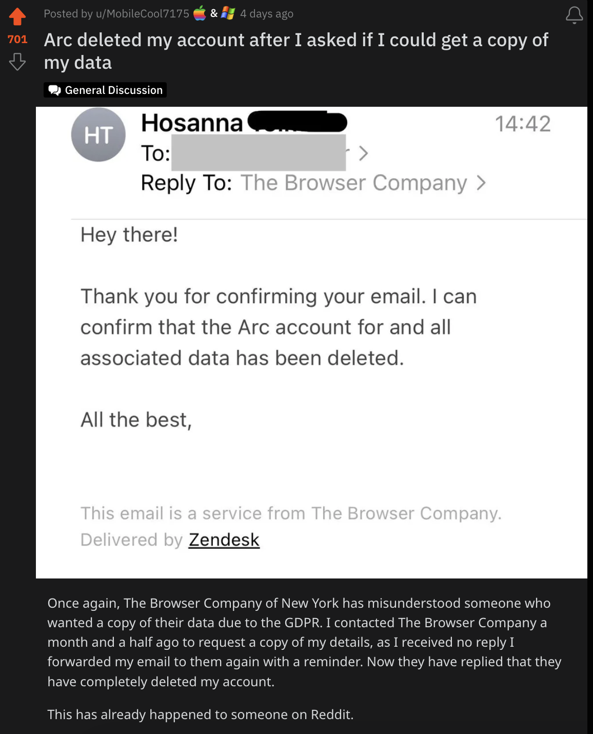
Task: Expand recipient details chevron beside To field
Action: 363,153
